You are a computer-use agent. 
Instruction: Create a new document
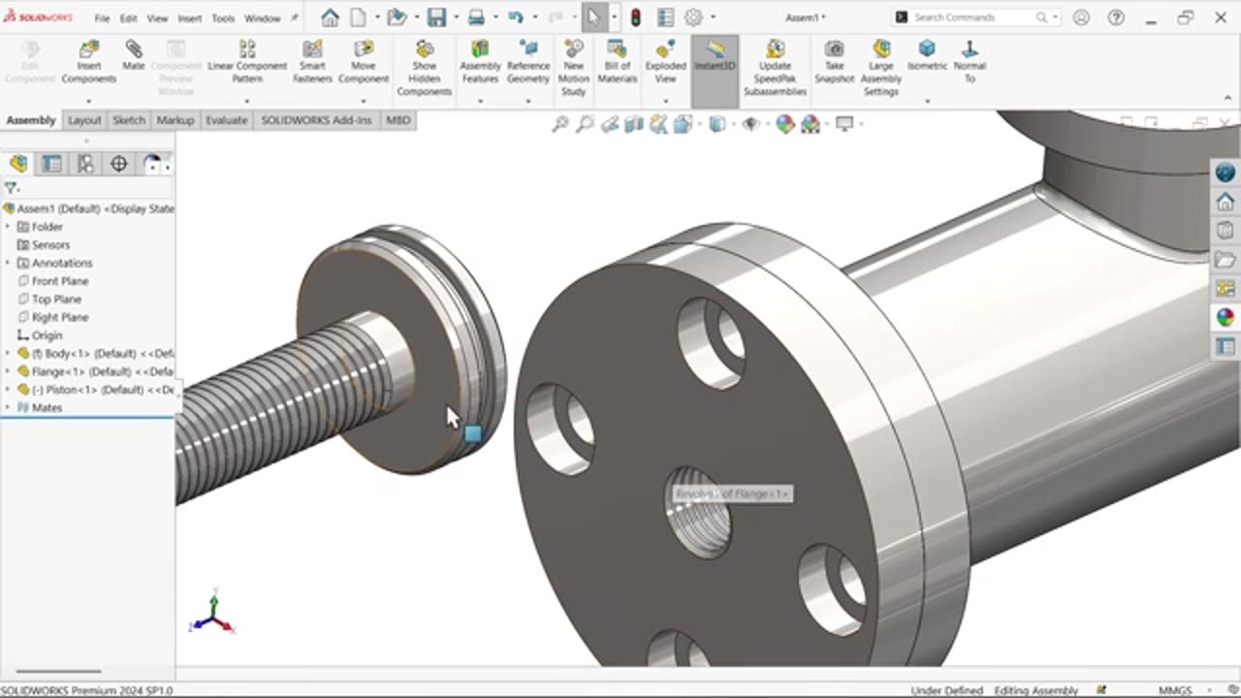(x=358, y=17)
